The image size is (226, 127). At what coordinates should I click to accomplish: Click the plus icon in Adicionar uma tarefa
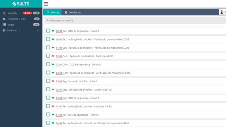[48, 20]
